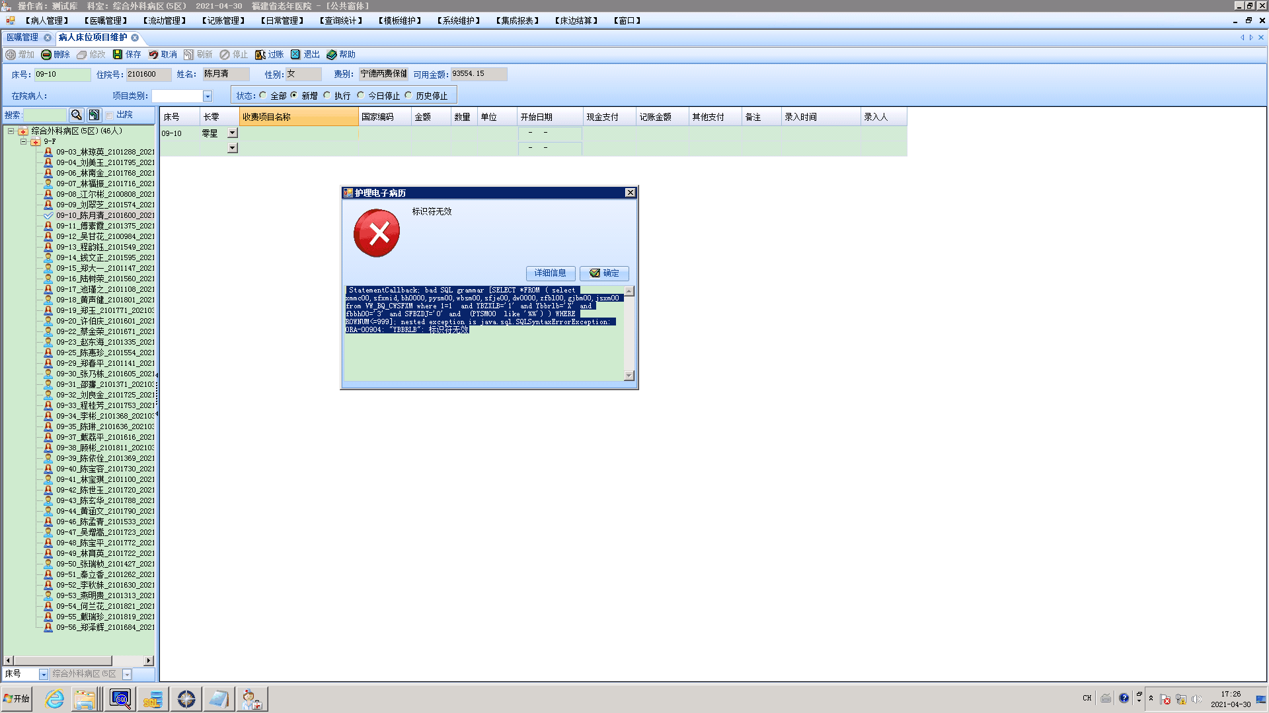1269x713 pixels.
Task: Click the 保存 (save) toolbar icon
Action: pos(118,55)
